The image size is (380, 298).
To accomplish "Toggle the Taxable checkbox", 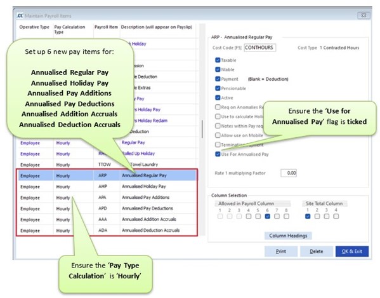I will click(218, 60).
